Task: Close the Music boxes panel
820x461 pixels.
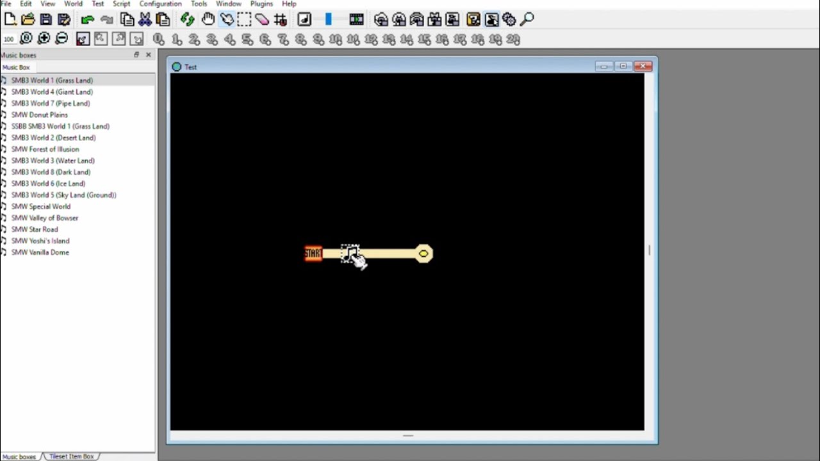Action: tap(149, 55)
